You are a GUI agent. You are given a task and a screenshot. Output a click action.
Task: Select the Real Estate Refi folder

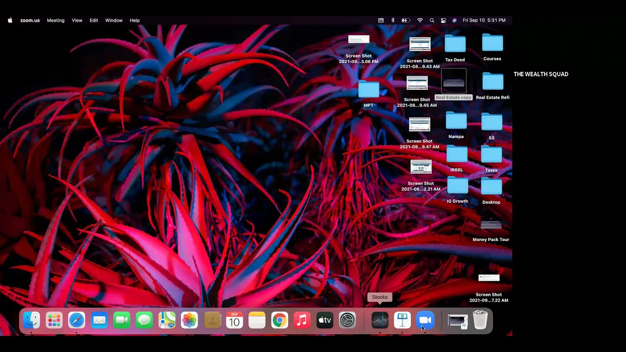(492, 86)
